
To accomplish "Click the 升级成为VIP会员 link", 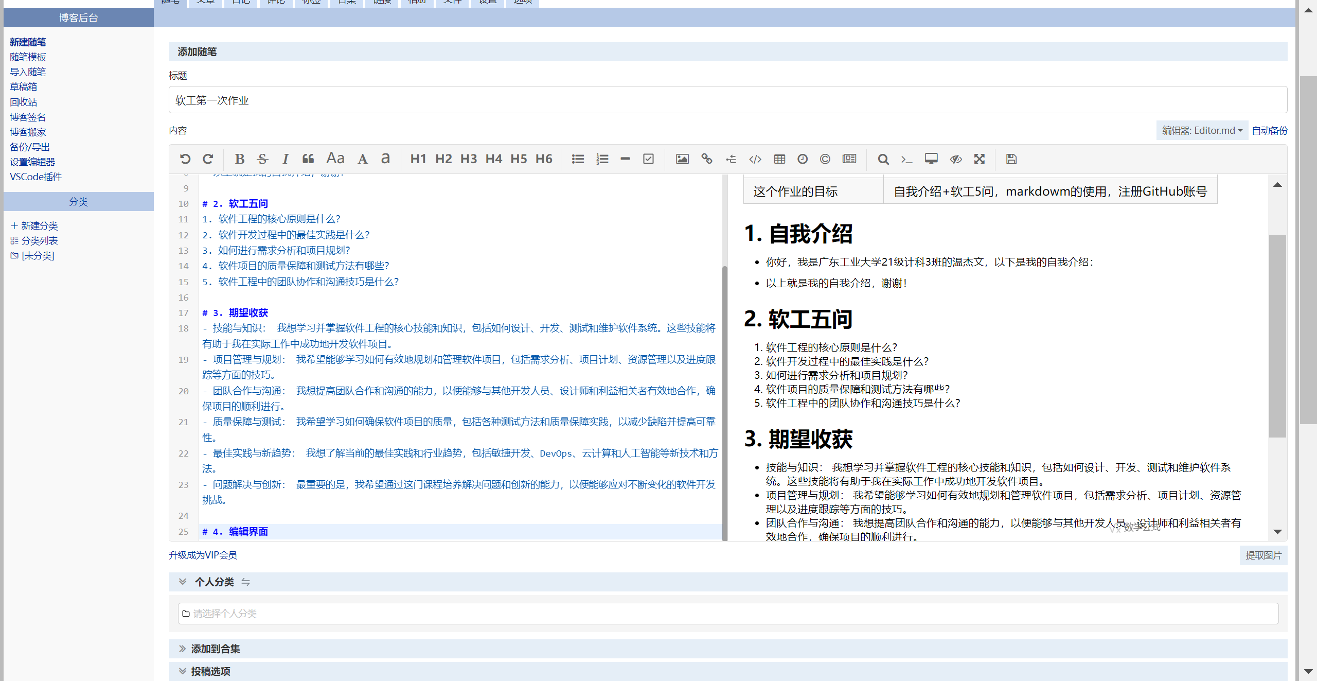I will point(203,555).
